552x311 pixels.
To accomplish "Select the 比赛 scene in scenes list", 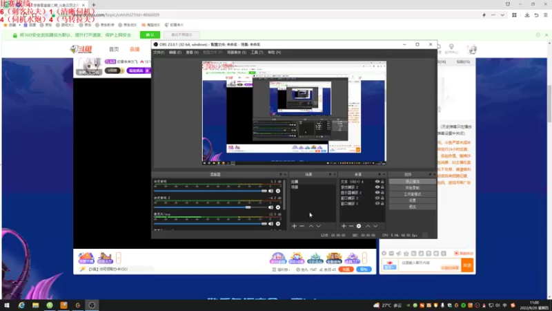I will tap(313, 182).
